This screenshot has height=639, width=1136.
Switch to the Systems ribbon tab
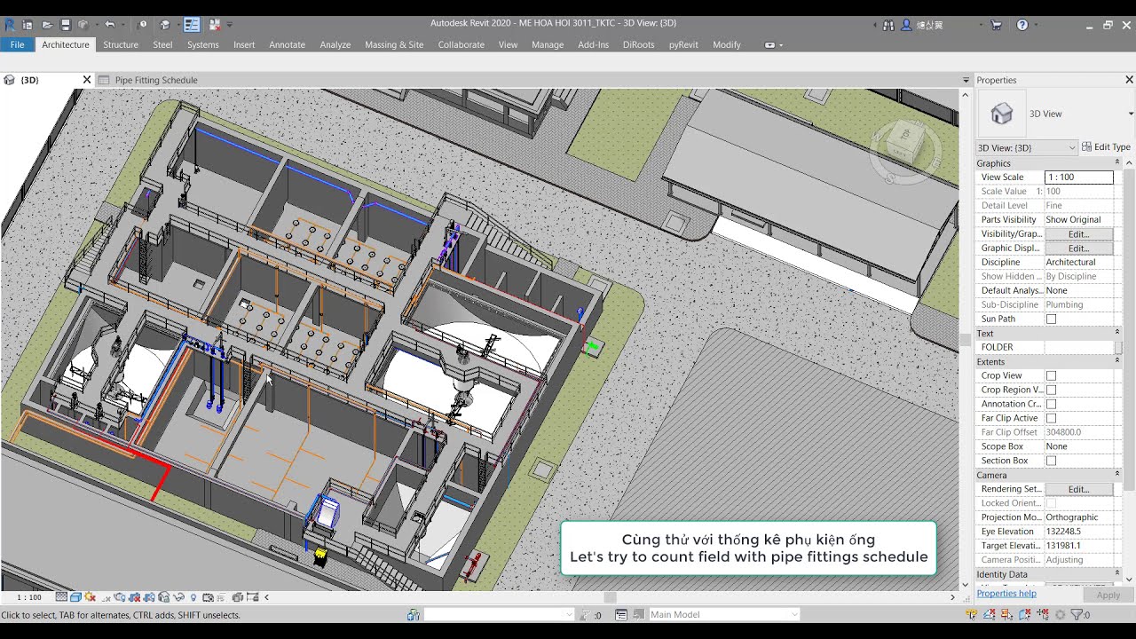[x=202, y=44]
